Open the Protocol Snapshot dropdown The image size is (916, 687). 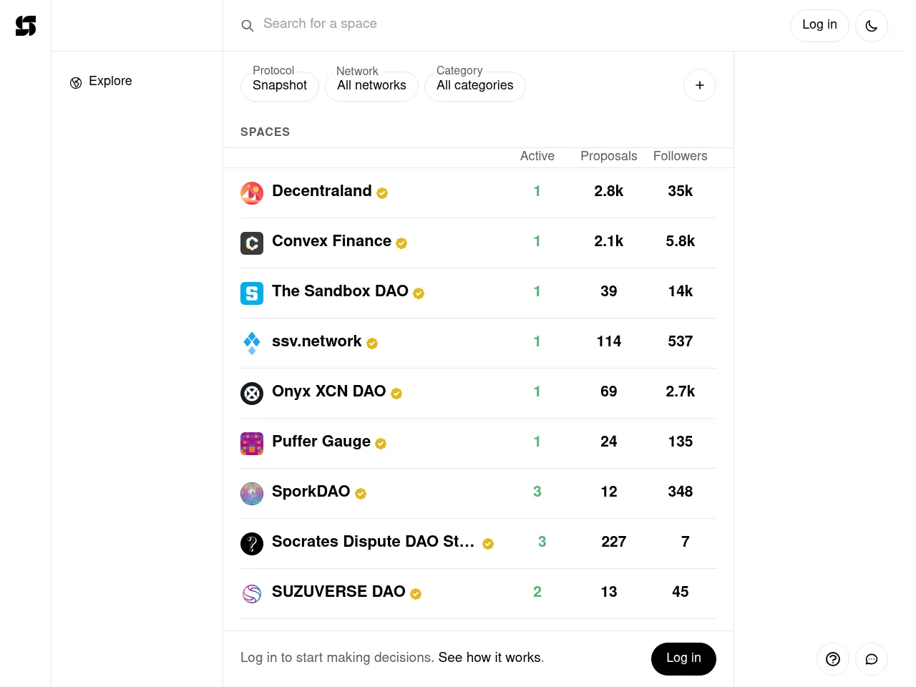[280, 86]
